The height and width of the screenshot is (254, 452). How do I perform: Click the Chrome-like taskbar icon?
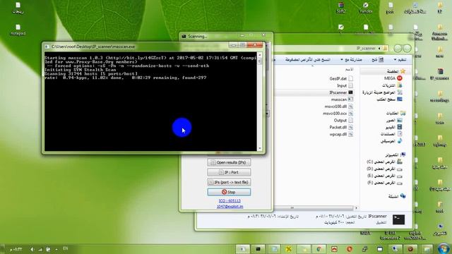319,249
